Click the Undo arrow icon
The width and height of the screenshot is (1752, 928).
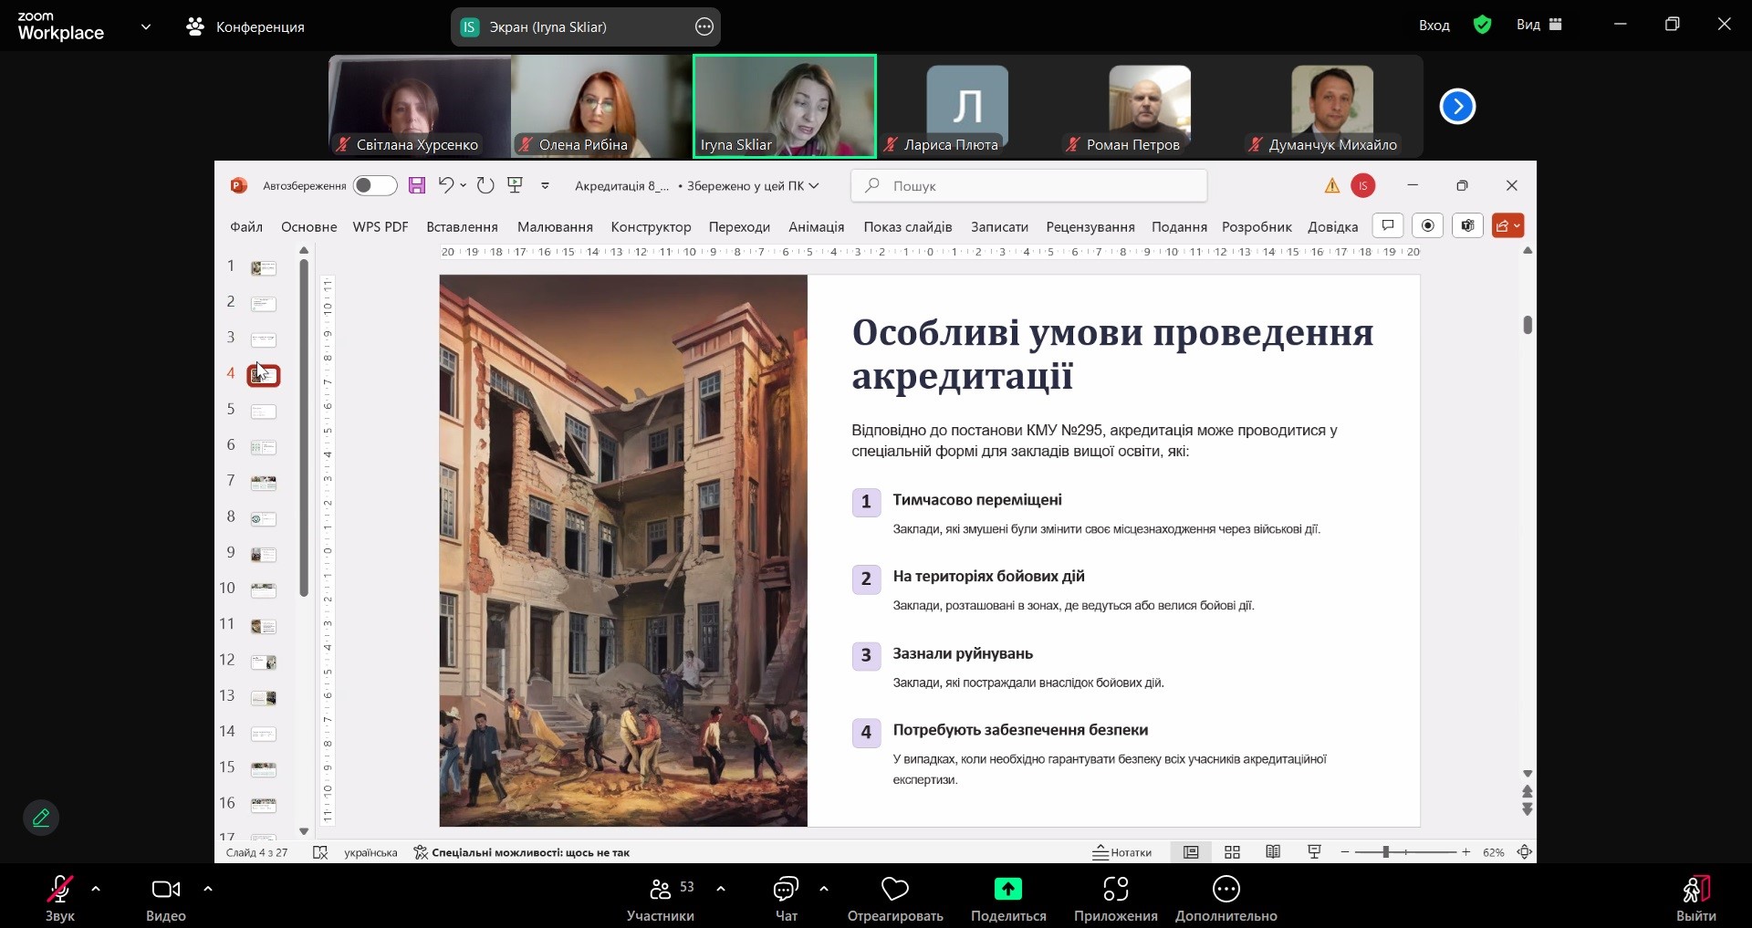pos(445,186)
